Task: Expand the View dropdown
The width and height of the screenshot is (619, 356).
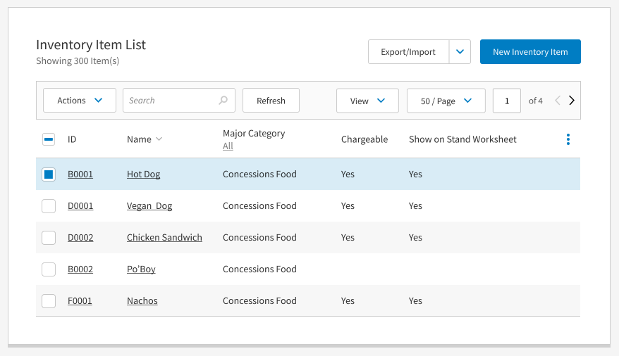Action: 367,101
